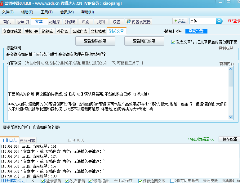Click the title text in 标题浏览

pyautogui.click(x=56, y=54)
